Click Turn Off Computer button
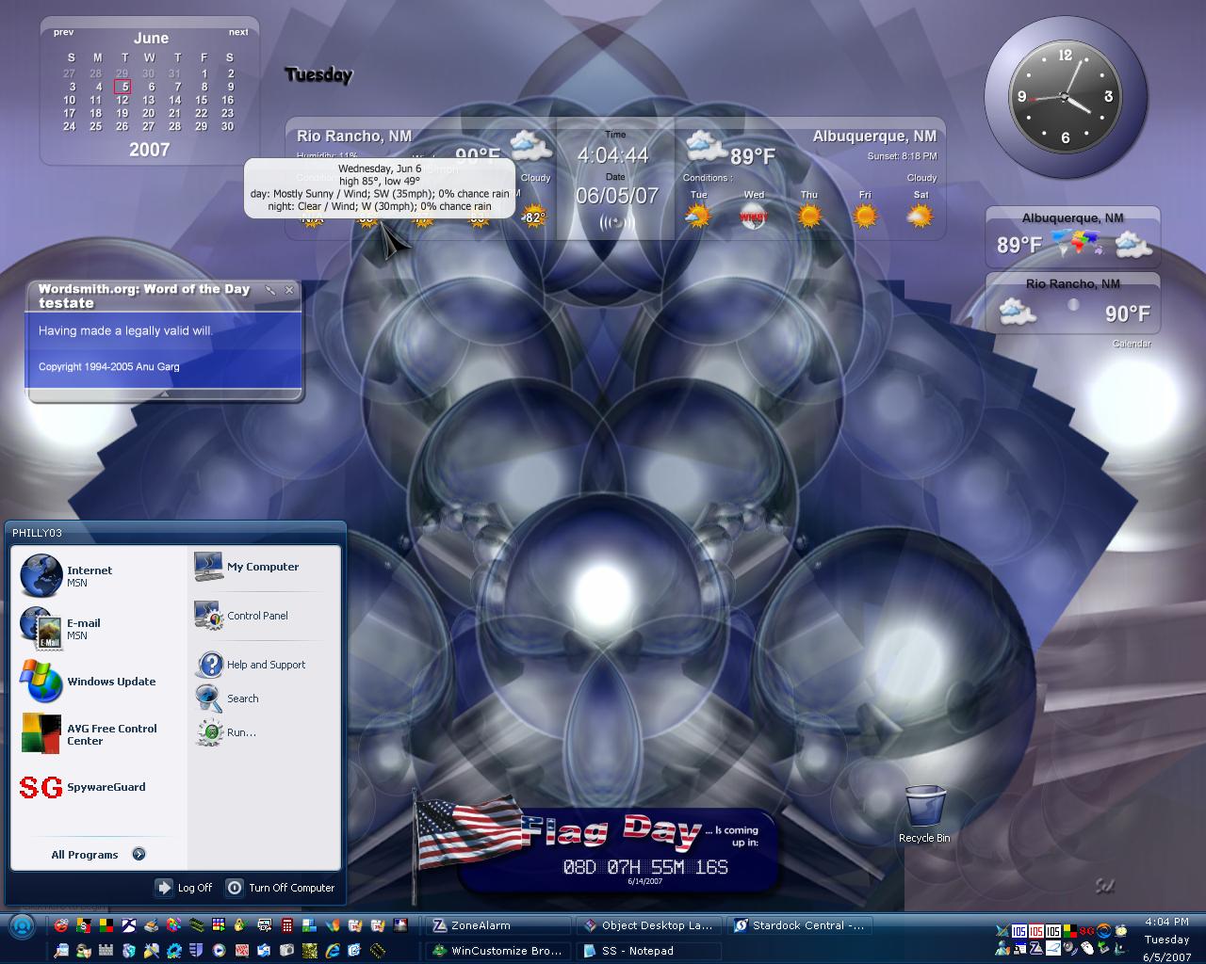 (281, 888)
